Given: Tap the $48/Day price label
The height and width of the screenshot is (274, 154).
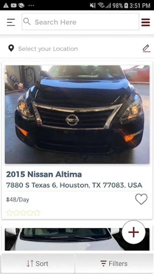Looking at the screenshot, I should 18,199.
